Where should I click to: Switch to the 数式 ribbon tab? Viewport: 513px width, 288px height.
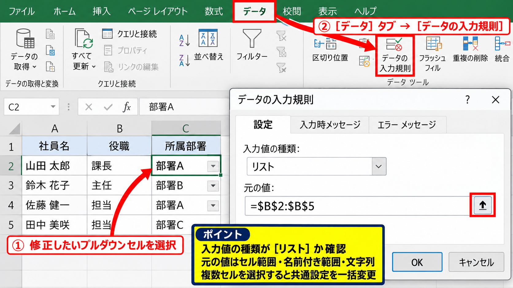(x=214, y=11)
